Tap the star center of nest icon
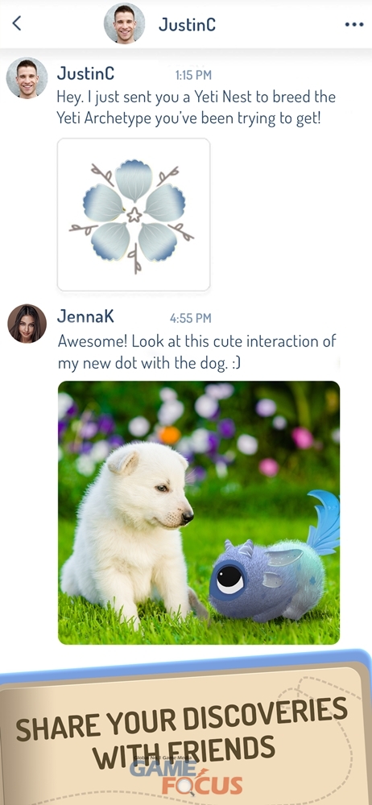Screen dimensions: 372x805 pyautogui.click(x=134, y=215)
